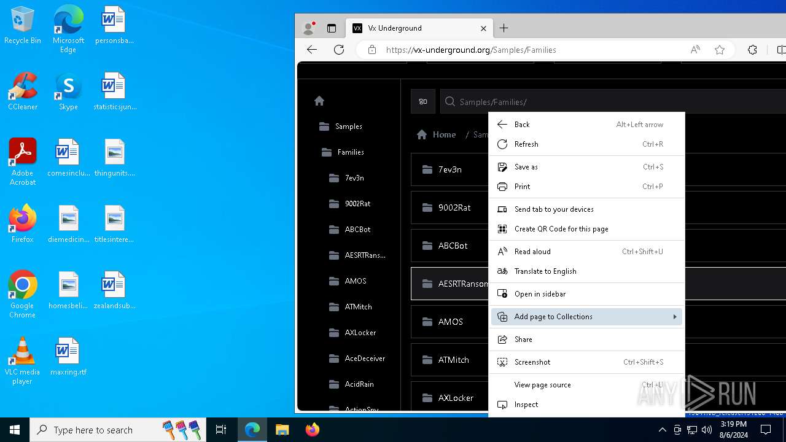Select zealandsub Word document on desktop
The width and height of the screenshot is (786, 442).
(x=114, y=291)
